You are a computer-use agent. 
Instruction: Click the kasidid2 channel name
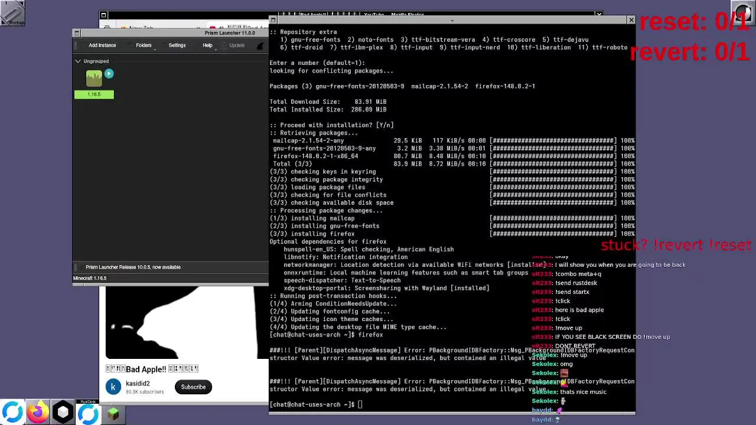tap(138, 384)
